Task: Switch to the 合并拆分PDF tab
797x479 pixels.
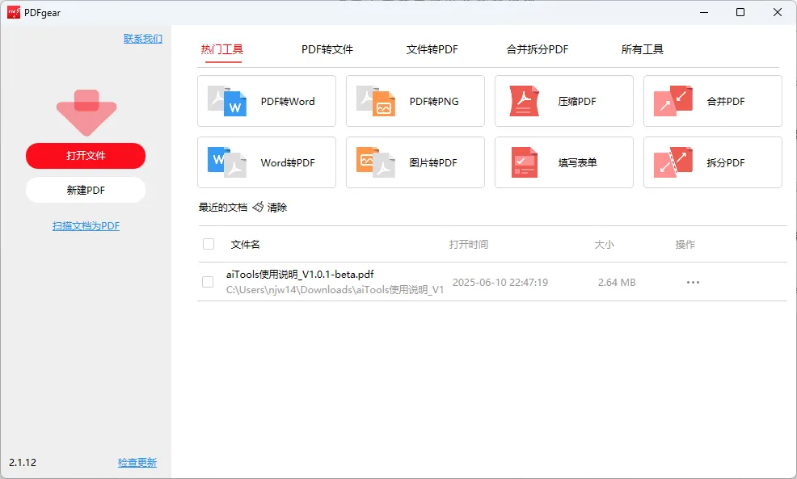Action: point(538,49)
